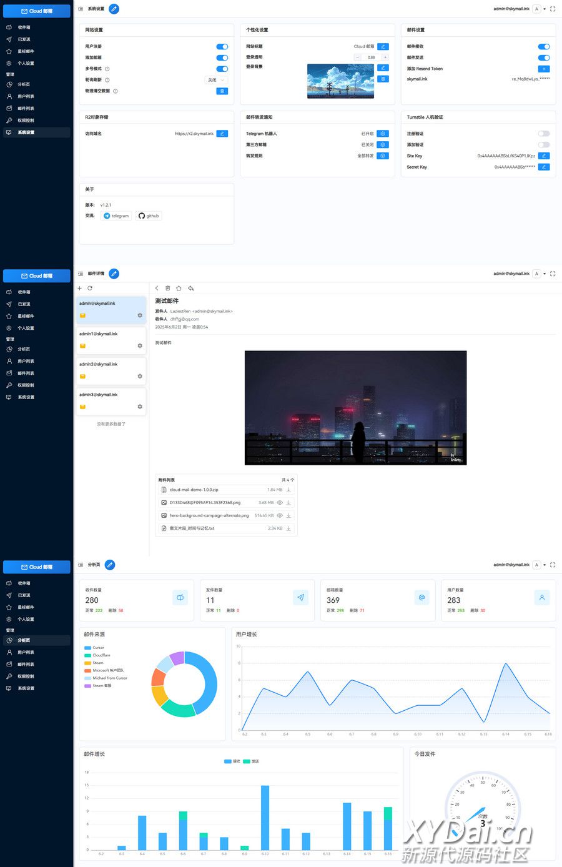The image size is (562, 867).
Task: Click the refresh icon above the account list
Action: pos(90,289)
